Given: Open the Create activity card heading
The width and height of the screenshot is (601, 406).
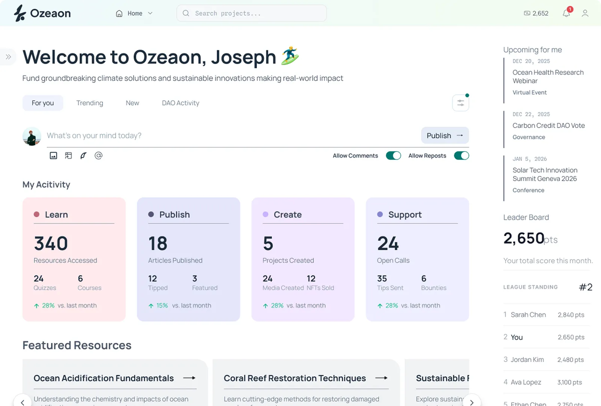Looking at the screenshot, I should [288, 215].
